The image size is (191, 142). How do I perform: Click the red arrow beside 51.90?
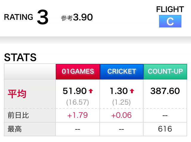click(x=91, y=91)
